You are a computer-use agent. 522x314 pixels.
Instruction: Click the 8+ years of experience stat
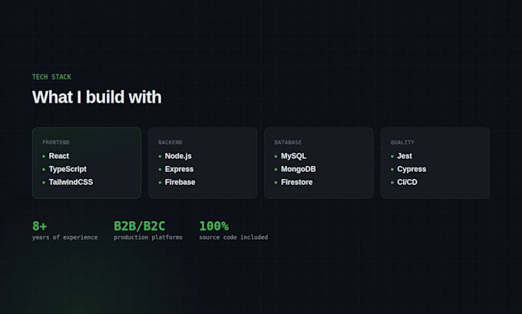click(x=65, y=230)
